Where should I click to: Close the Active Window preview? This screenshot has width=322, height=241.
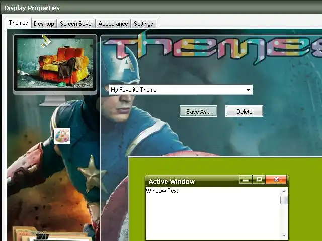276,180
